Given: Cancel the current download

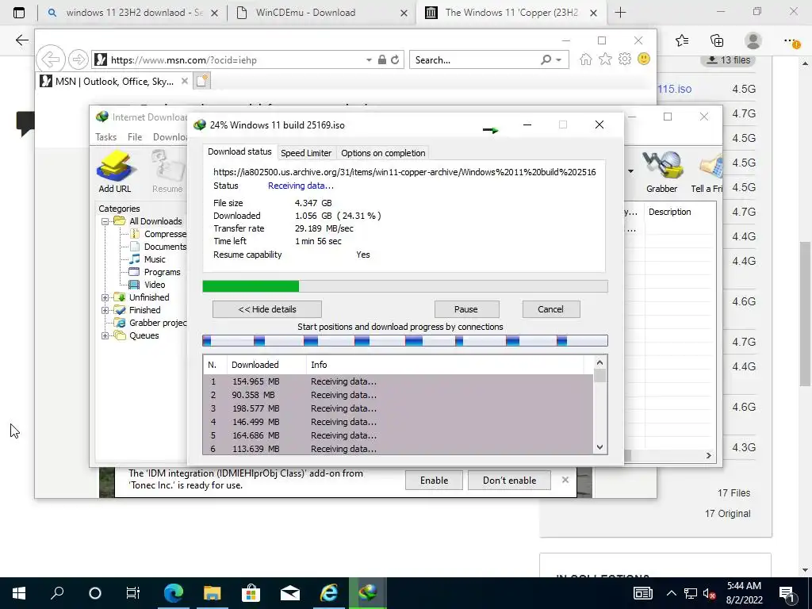Looking at the screenshot, I should [551, 310].
